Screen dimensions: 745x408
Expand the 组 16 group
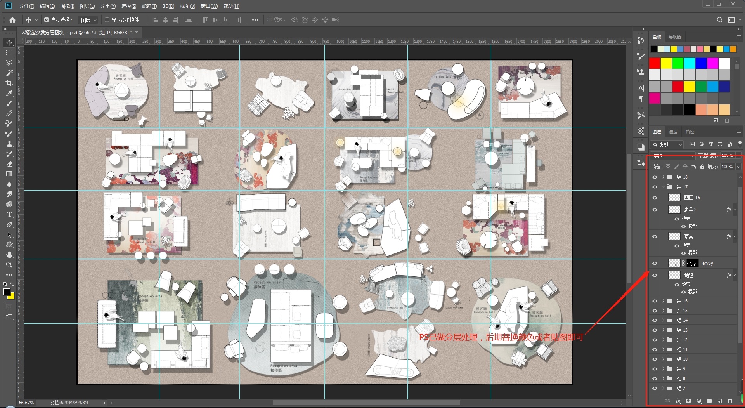(x=663, y=301)
